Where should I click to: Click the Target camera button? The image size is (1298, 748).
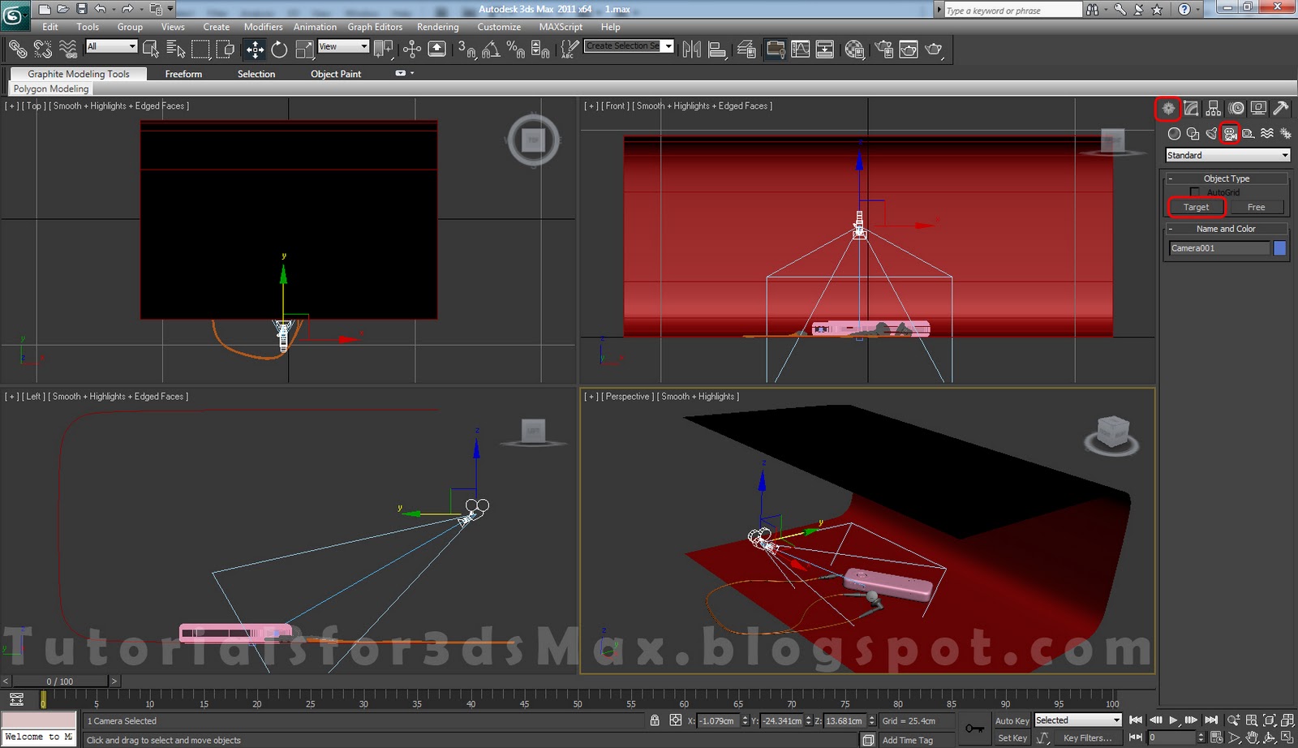(1196, 208)
